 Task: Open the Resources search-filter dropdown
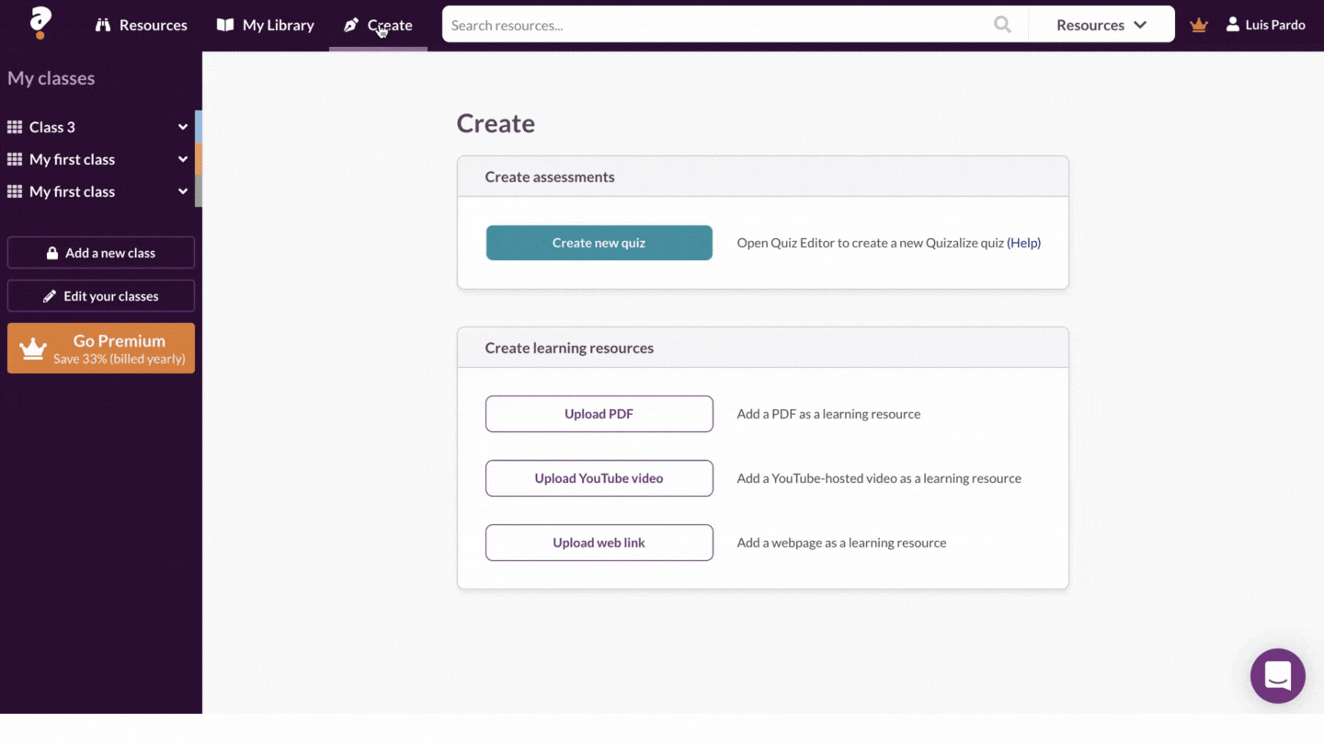pyautogui.click(x=1101, y=25)
